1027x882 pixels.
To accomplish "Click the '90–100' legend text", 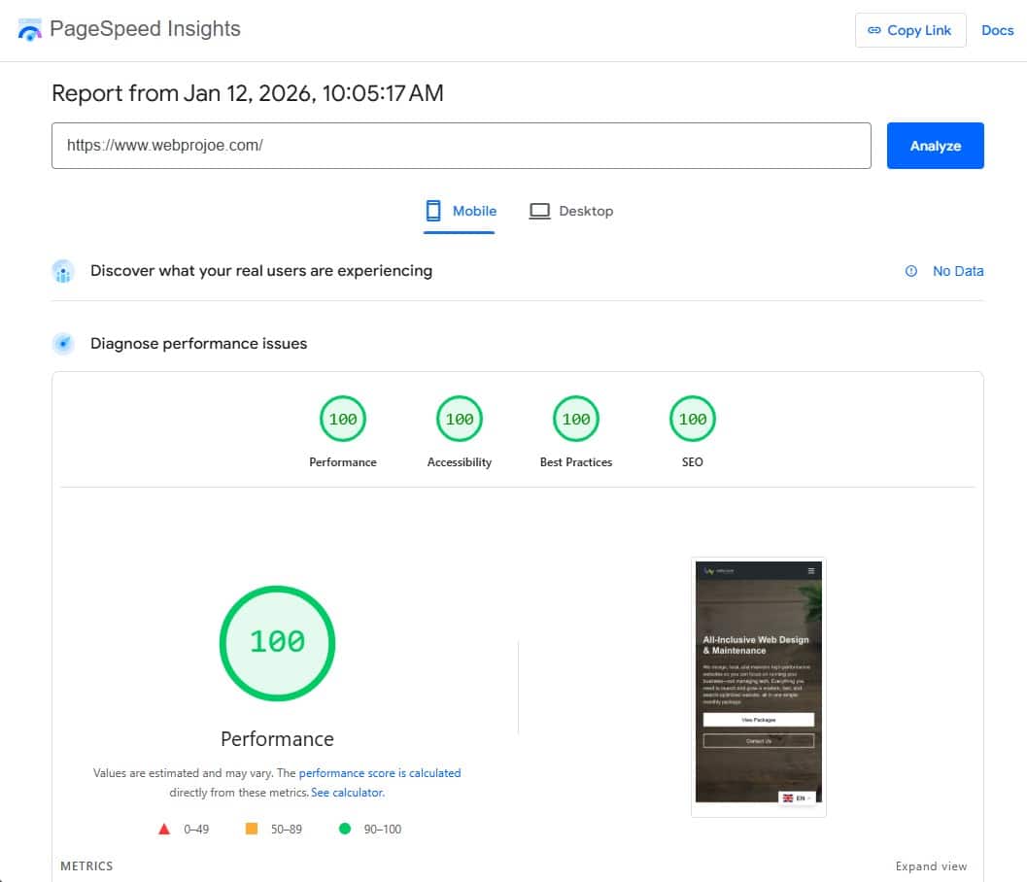I will 383,829.
